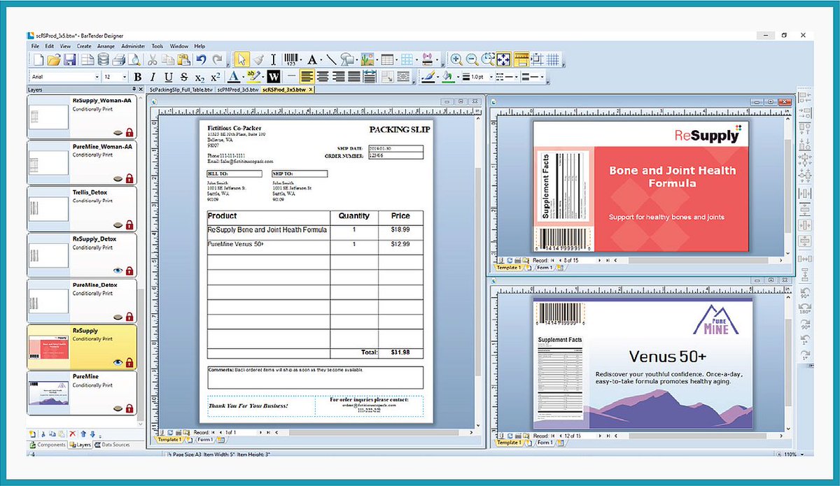
Task: Open the Arial font name dropdown
Action: [x=97, y=77]
